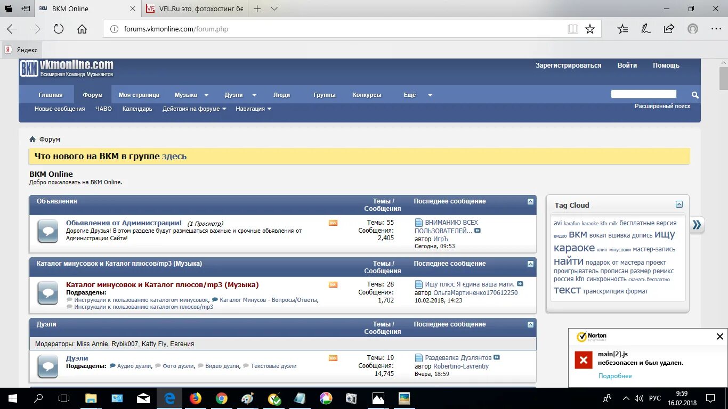The image size is (728, 409).
Task: Open the Edge tab preview chevron
Action: (274, 9)
